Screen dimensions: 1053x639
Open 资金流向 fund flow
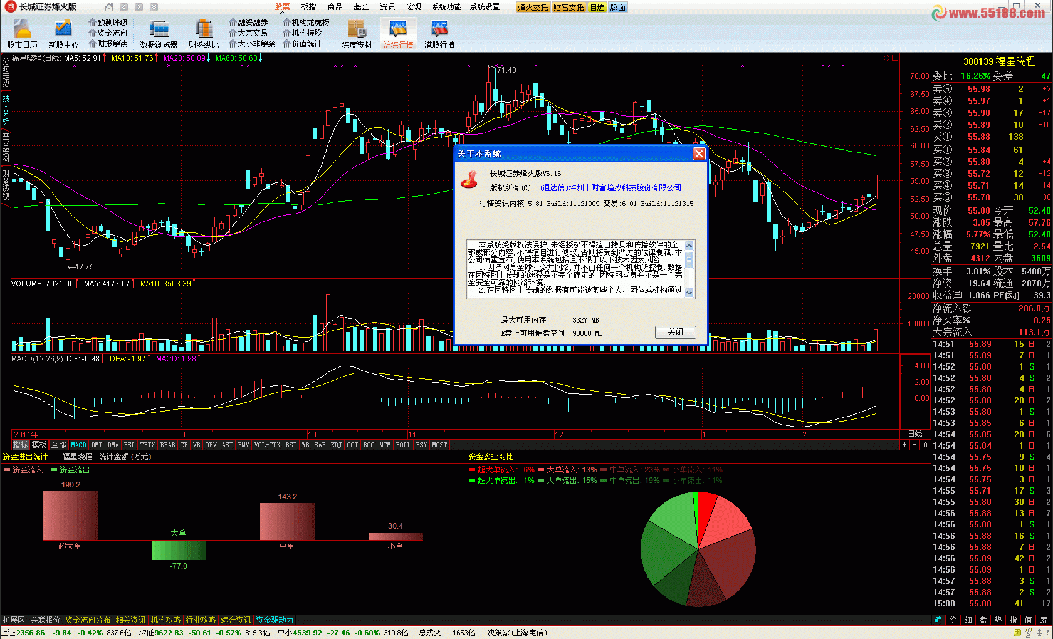point(108,33)
